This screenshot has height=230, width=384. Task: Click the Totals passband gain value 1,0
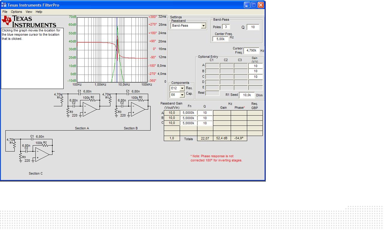(172, 138)
